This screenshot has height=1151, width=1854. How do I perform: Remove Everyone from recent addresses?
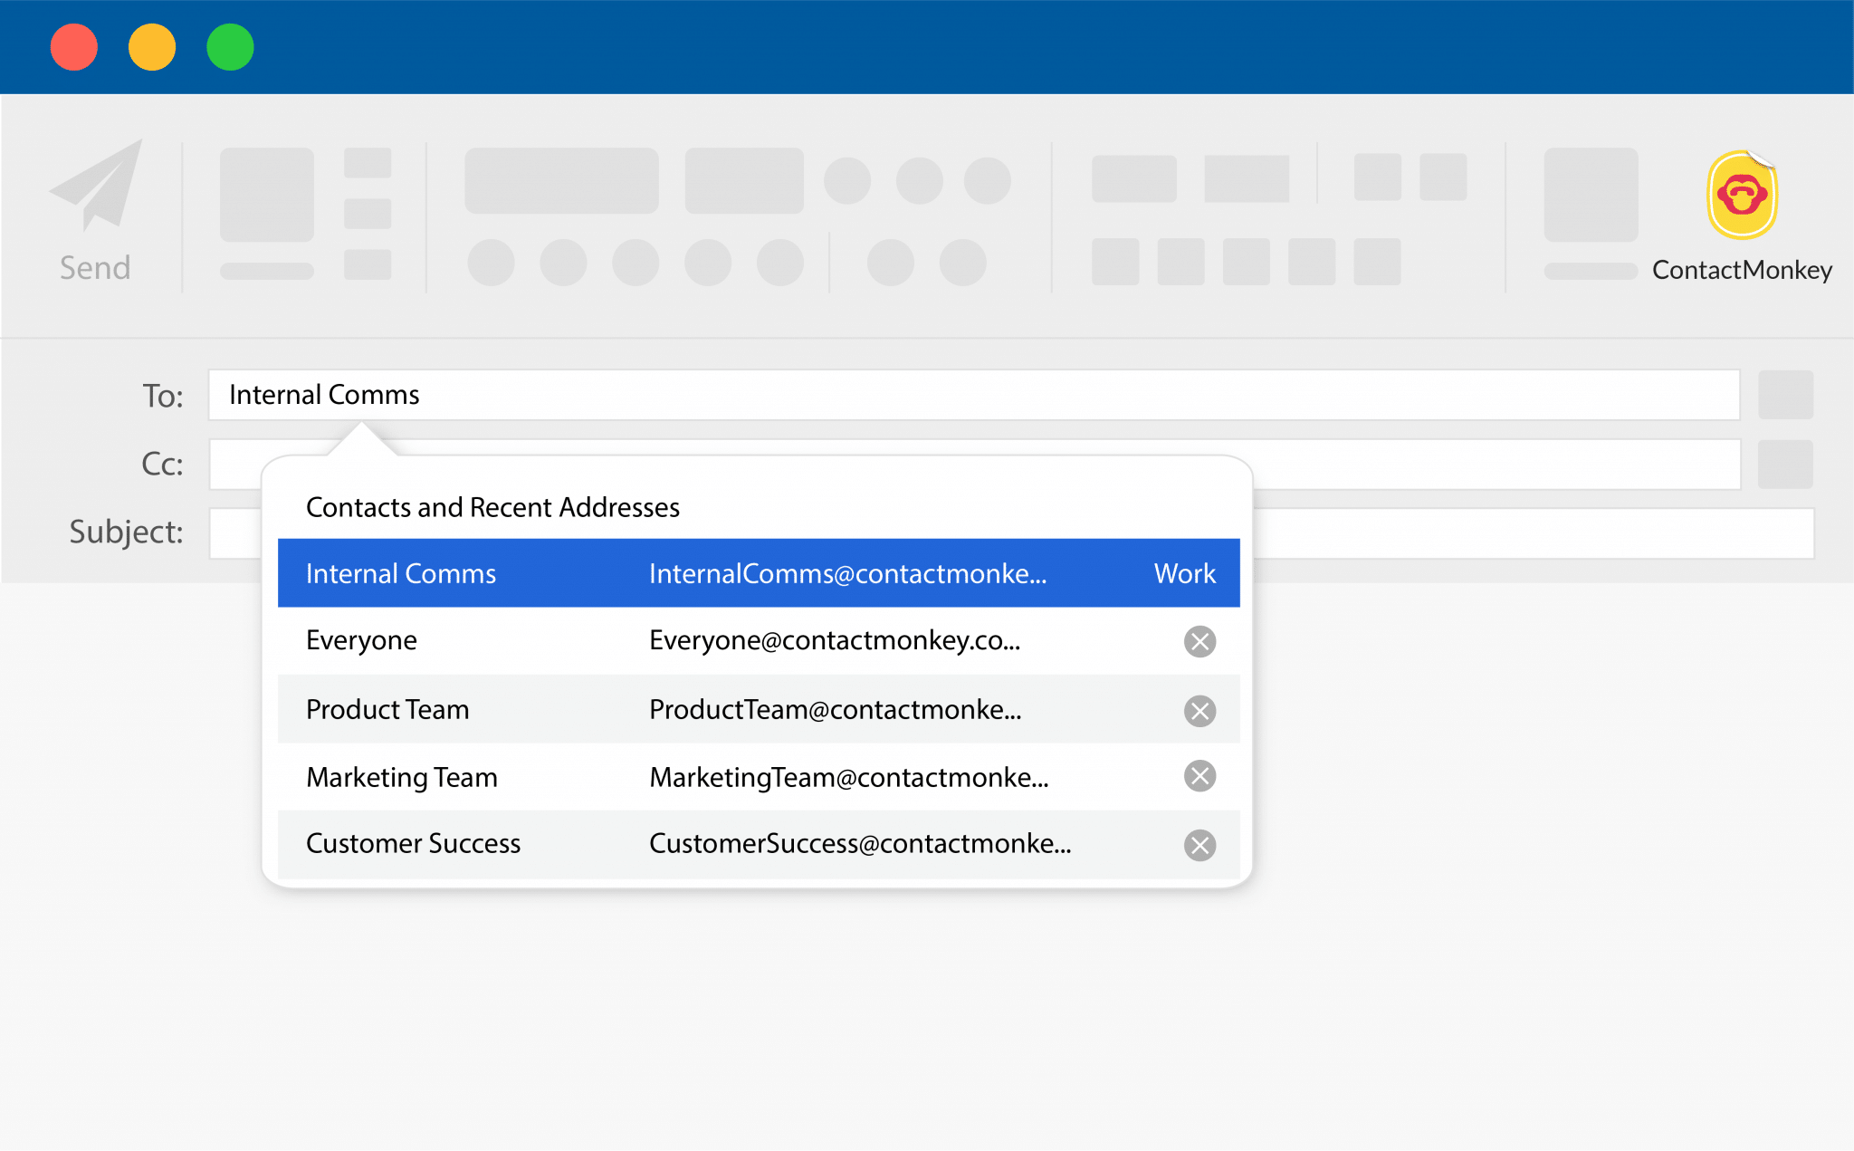pyautogui.click(x=1199, y=641)
